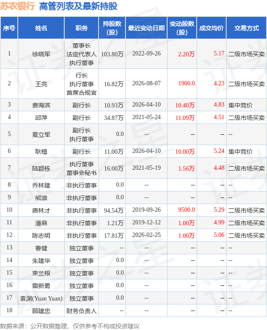Click the name 陈志明
267x330 pixels.
click(41, 236)
